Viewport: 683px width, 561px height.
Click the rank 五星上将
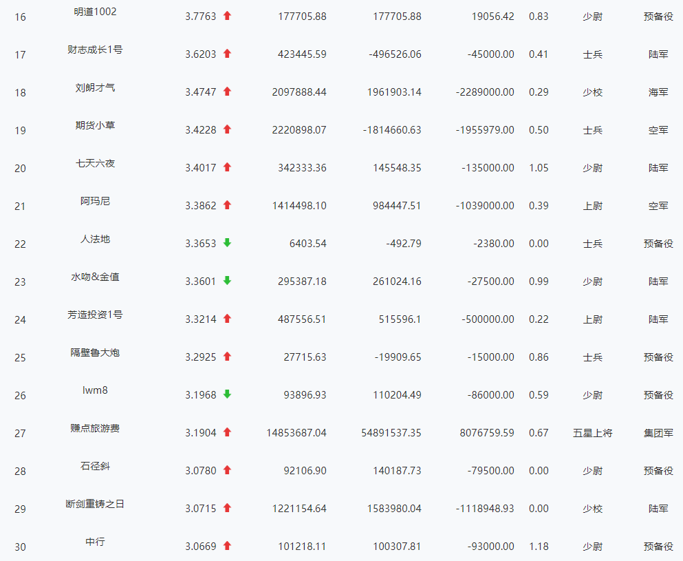592,433
